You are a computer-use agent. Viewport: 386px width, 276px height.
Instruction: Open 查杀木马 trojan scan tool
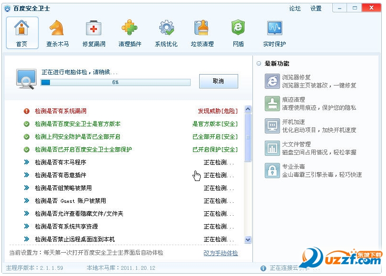click(x=58, y=33)
